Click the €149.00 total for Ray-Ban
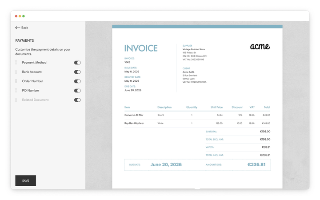 266,123
